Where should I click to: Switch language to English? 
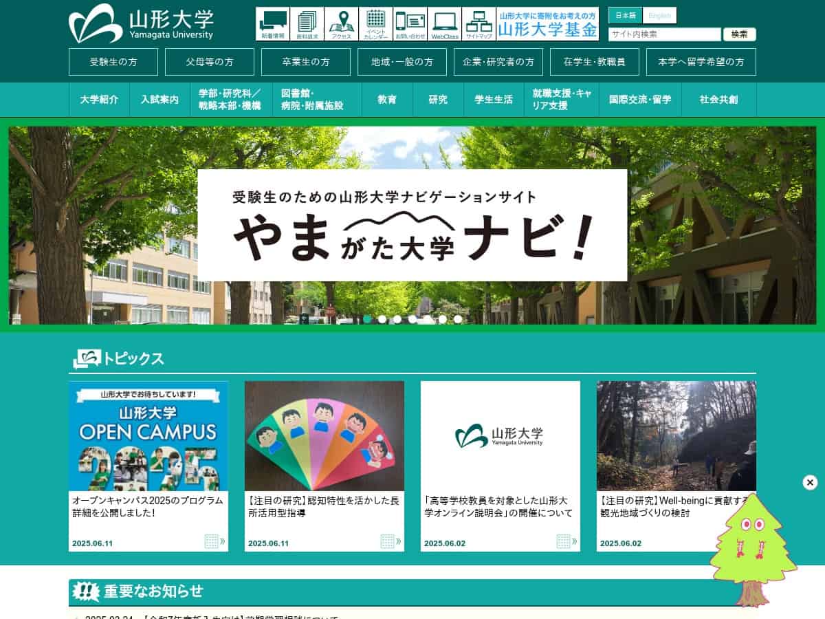(x=659, y=15)
